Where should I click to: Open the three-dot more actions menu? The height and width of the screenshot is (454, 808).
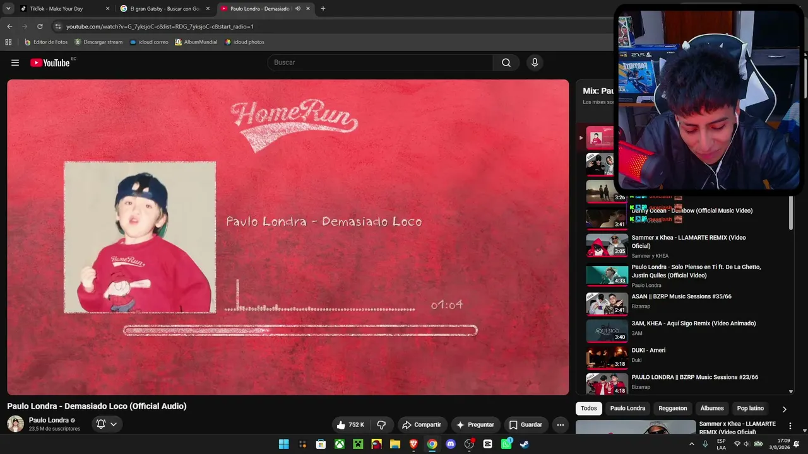[x=560, y=425]
